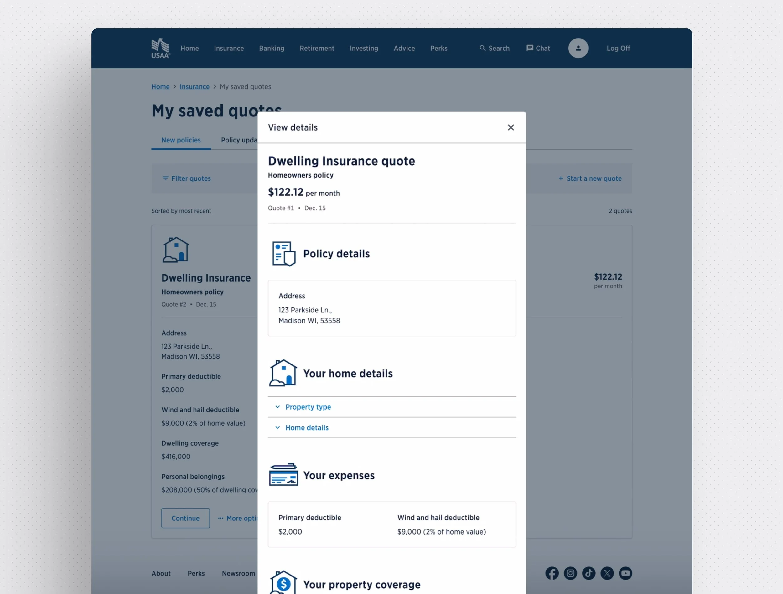Click the Policy details document icon
This screenshot has width=783, height=594.
pos(283,253)
